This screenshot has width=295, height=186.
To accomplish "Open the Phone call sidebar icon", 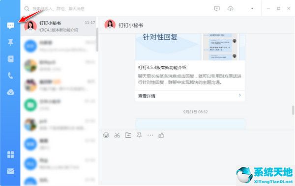I will 10,76.
